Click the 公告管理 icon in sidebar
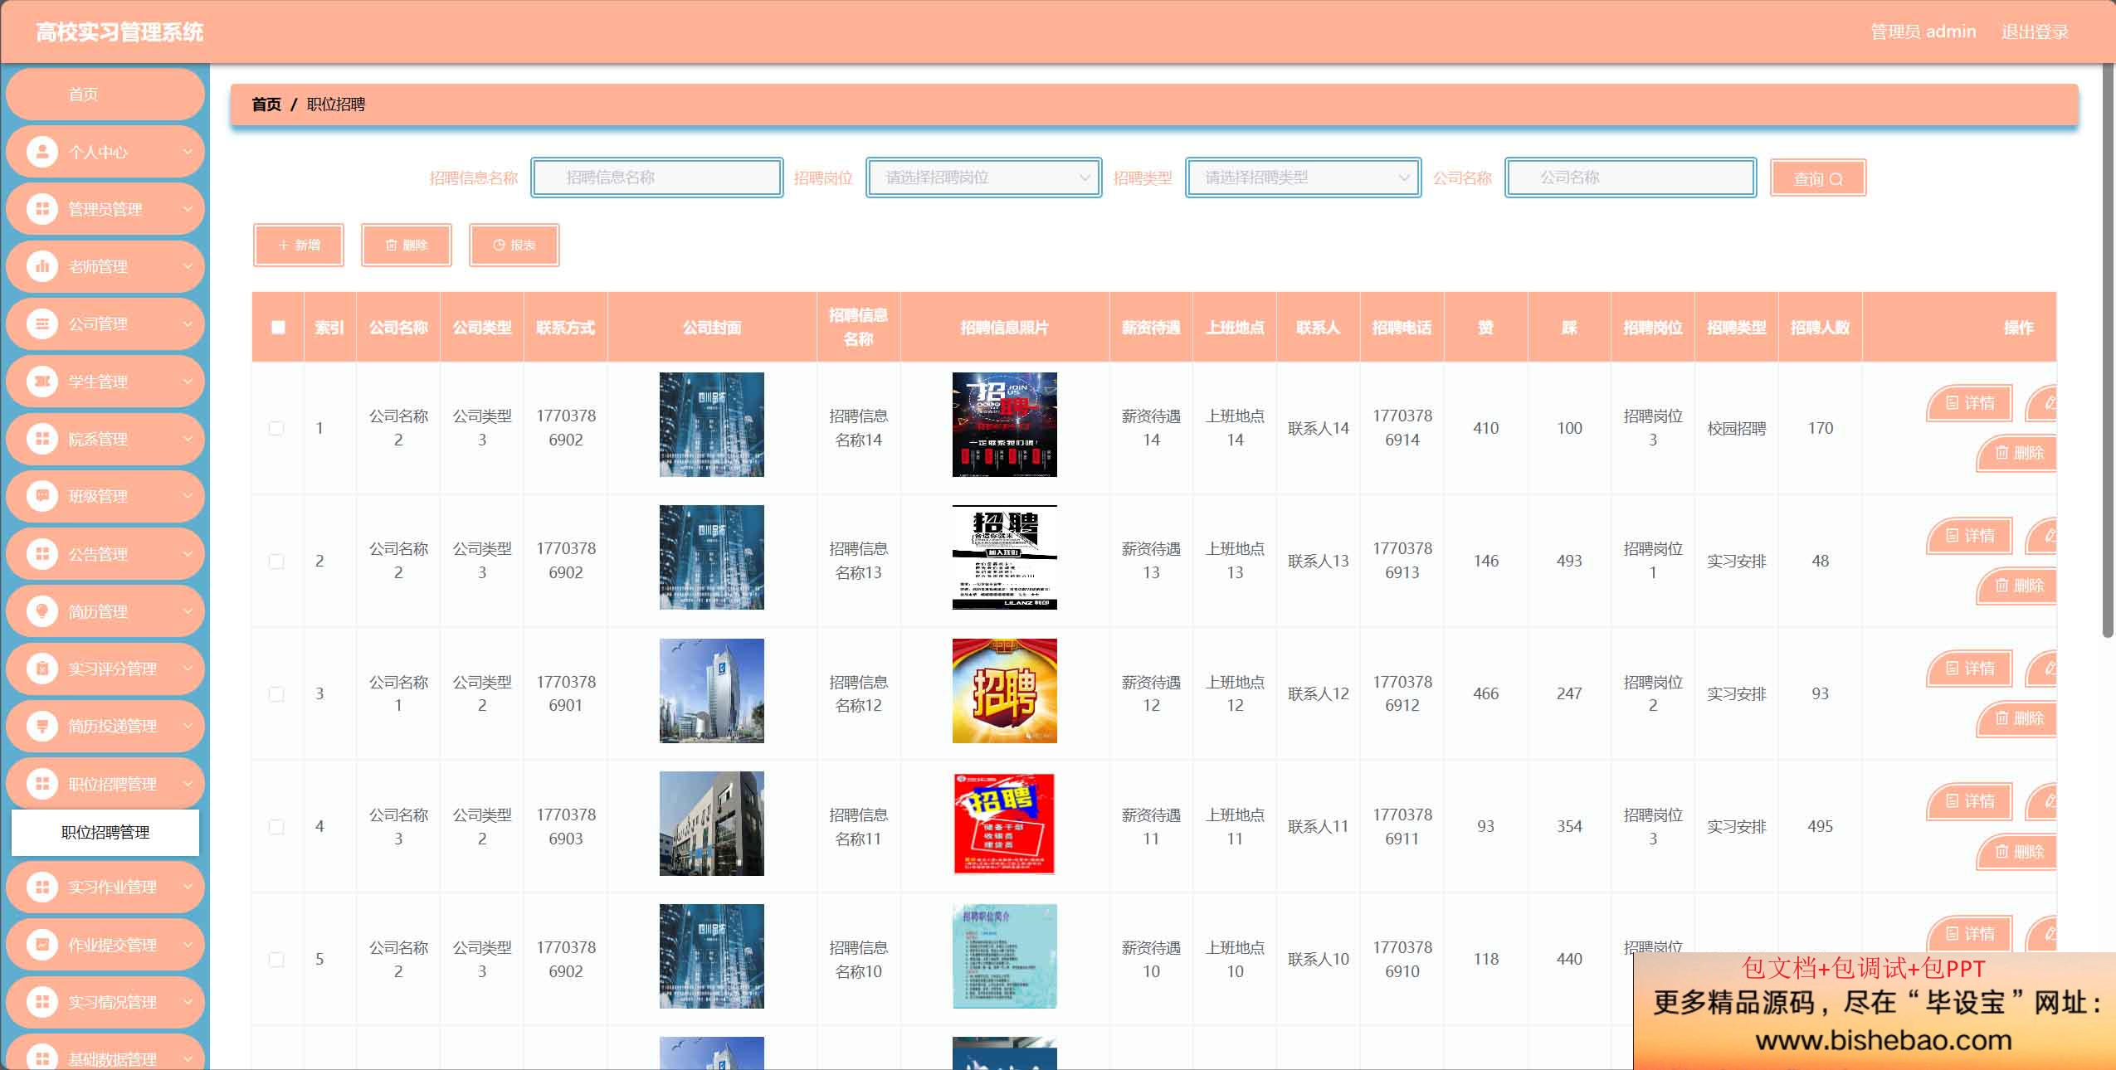The image size is (2116, 1070). [x=42, y=554]
